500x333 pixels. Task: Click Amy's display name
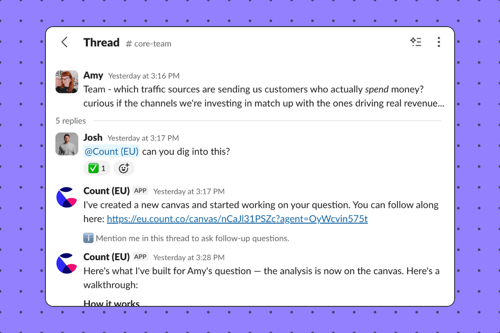tap(93, 75)
